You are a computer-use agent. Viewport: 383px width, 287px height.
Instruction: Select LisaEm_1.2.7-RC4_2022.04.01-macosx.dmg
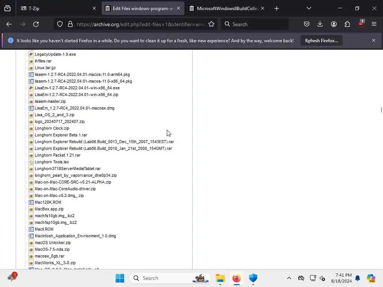pyautogui.click(x=74, y=108)
